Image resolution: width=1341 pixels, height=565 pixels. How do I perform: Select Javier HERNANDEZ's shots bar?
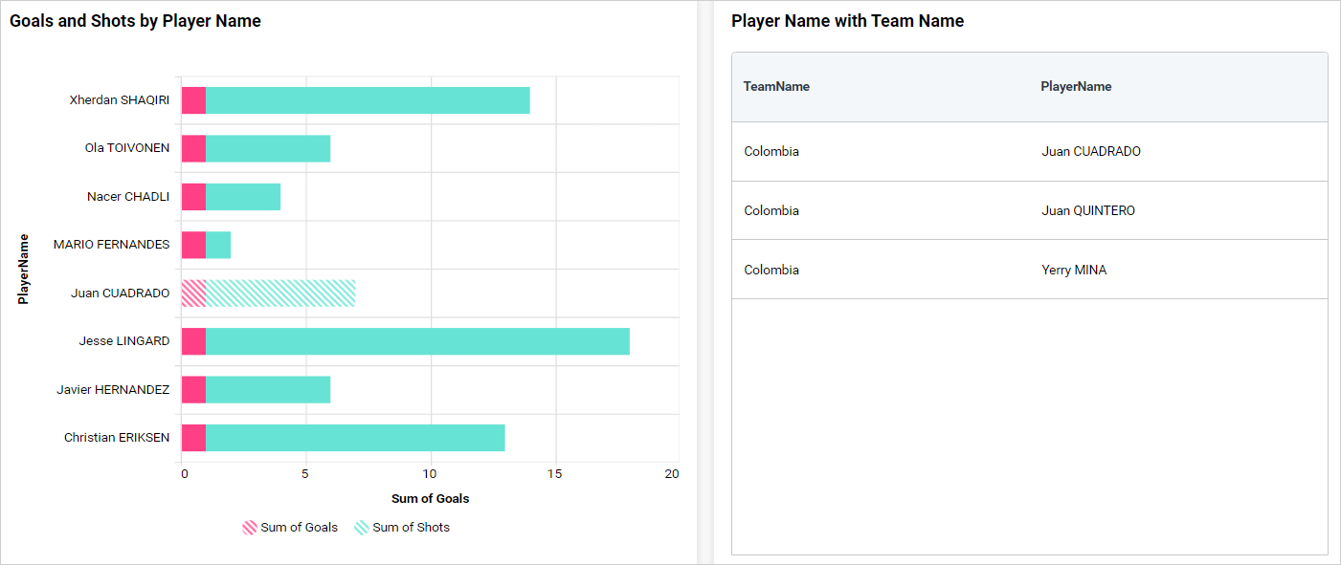tap(268, 390)
